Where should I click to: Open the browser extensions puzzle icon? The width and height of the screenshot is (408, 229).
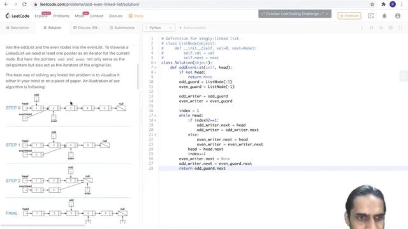click(383, 4)
